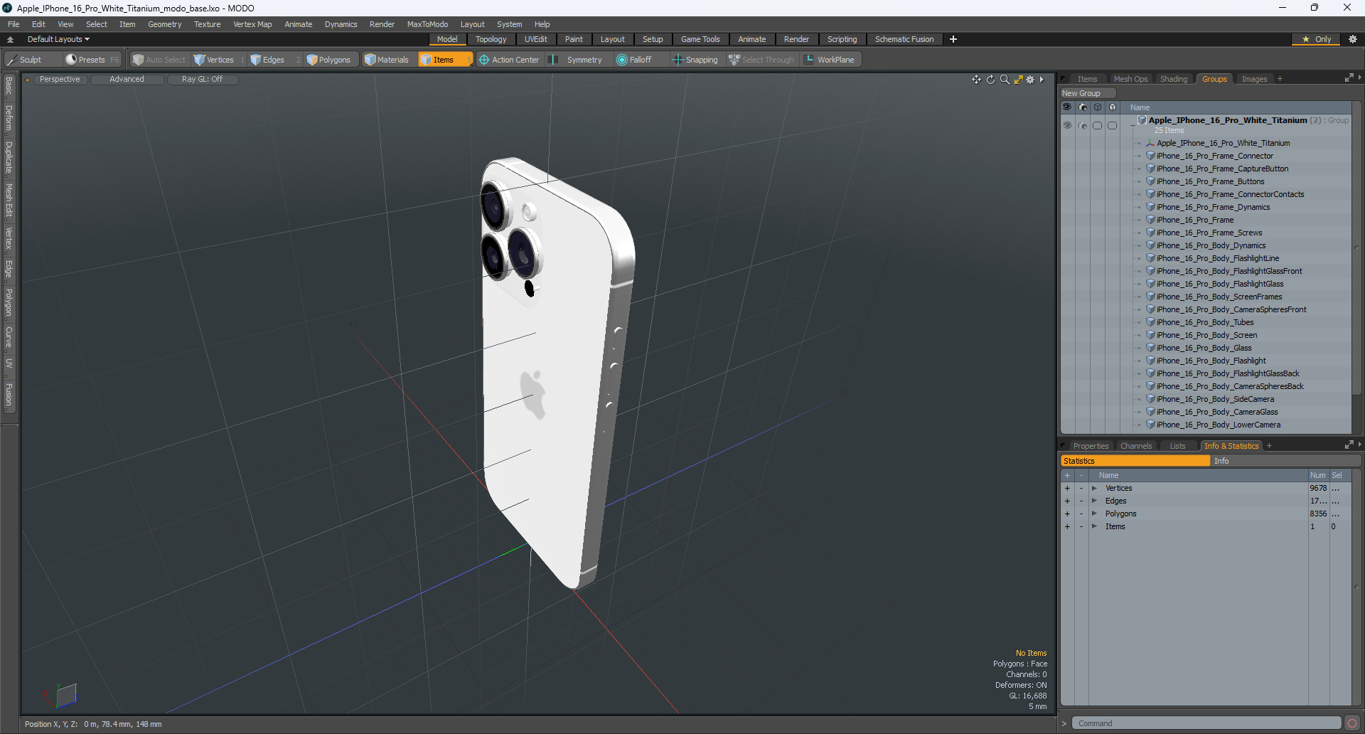The width and height of the screenshot is (1365, 734).
Task: Add new tab in Groups panel
Action: pos(1280,79)
